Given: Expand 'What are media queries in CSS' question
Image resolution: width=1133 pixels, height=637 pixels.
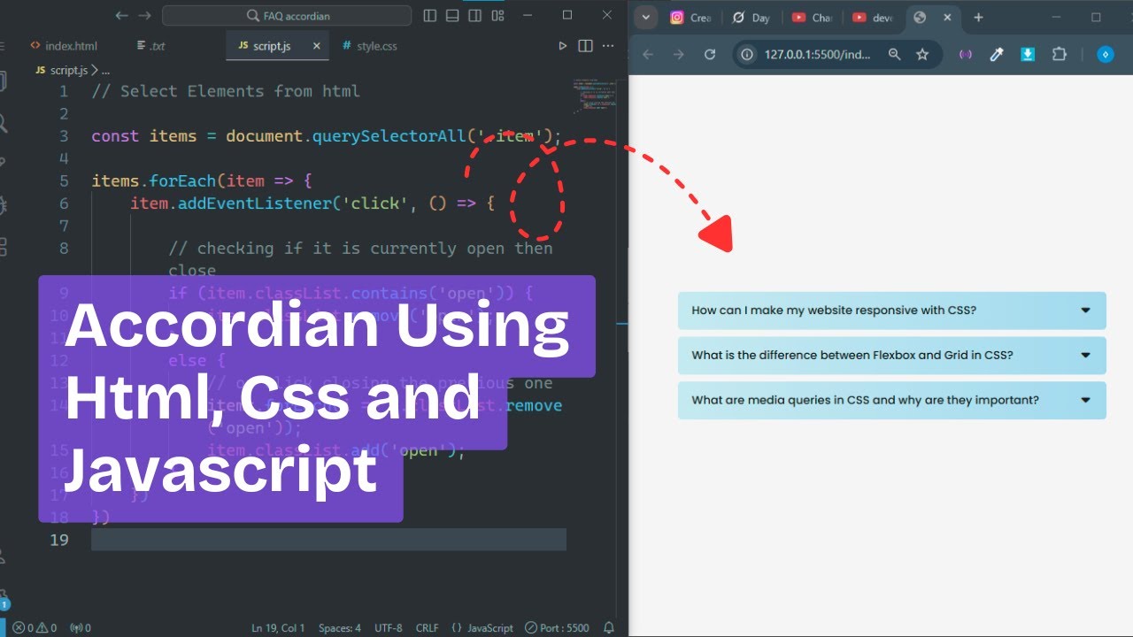Looking at the screenshot, I should pos(892,400).
